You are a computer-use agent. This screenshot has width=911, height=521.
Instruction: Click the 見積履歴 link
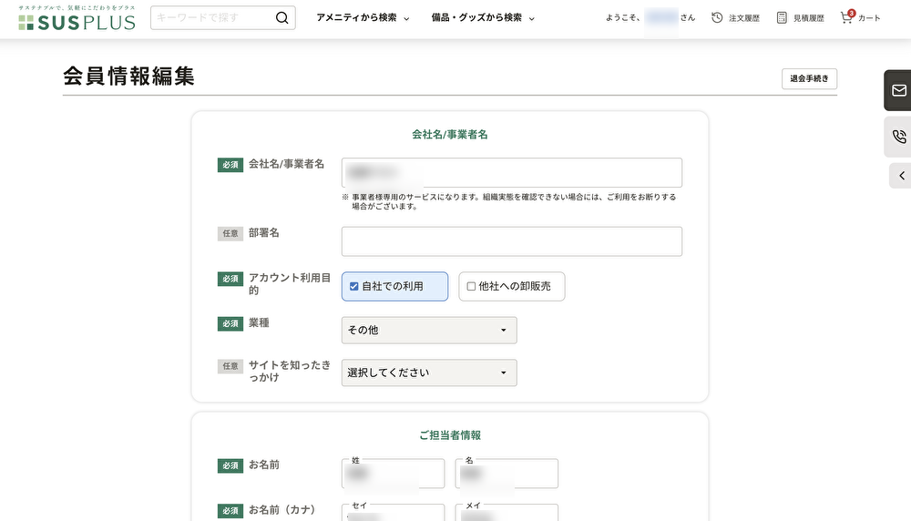click(808, 18)
